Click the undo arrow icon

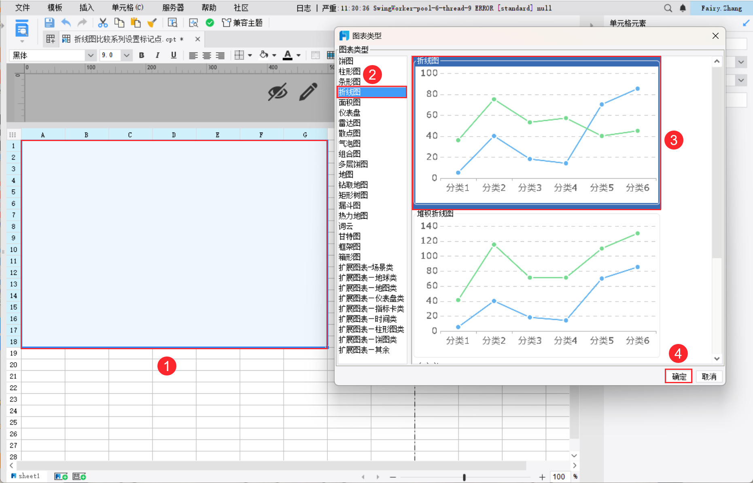click(66, 23)
